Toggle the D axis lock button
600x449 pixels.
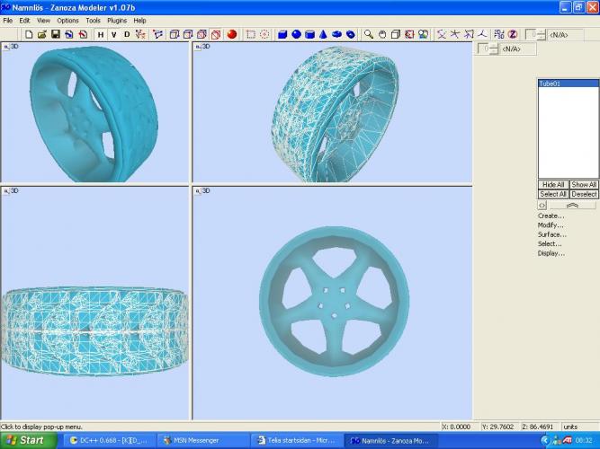tap(127, 34)
